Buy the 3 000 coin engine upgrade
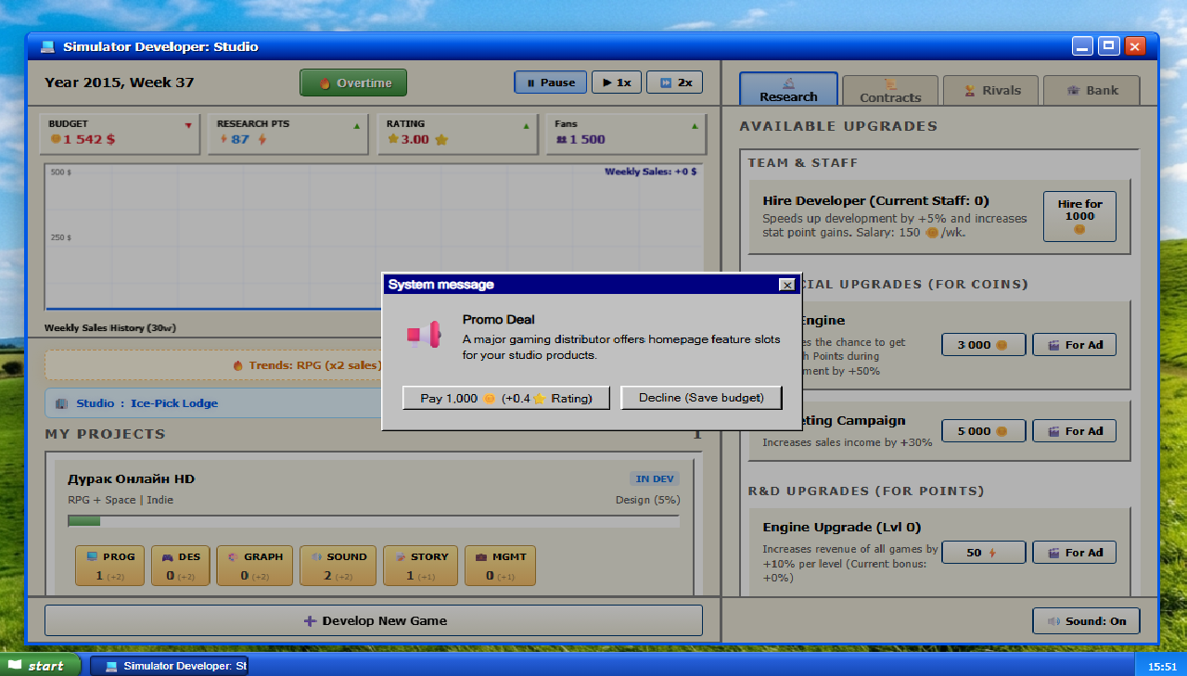This screenshot has width=1187, height=676. (984, 345)
